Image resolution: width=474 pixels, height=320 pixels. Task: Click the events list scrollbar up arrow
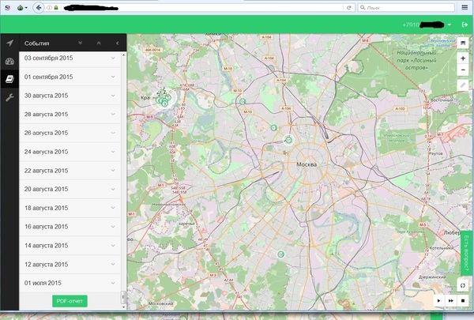[123, 55]
